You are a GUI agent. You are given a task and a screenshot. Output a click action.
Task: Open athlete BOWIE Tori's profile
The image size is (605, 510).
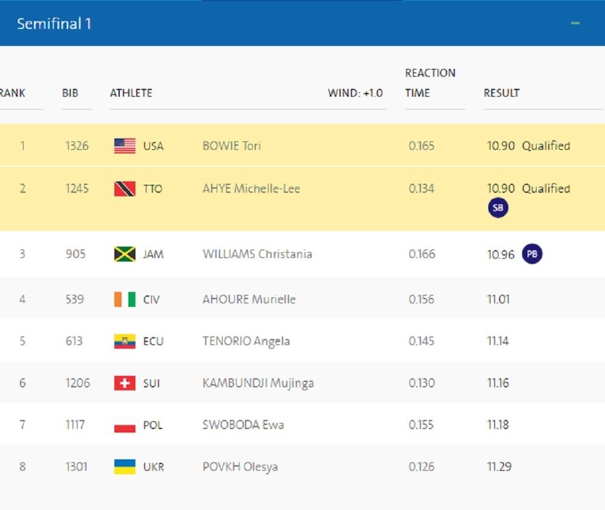coord(232,146)
